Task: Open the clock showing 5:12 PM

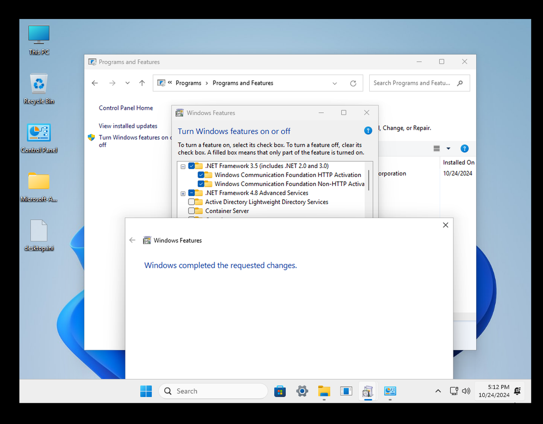Action: tap(494, 391)
